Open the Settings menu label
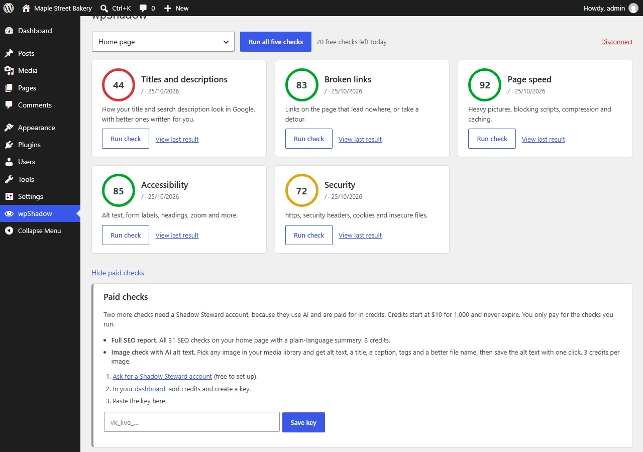Screen dimensions: 643x452 click(x=31, y=196)
